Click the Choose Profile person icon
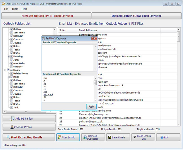This screenshot has width=183, height=150. click(12, 127)
